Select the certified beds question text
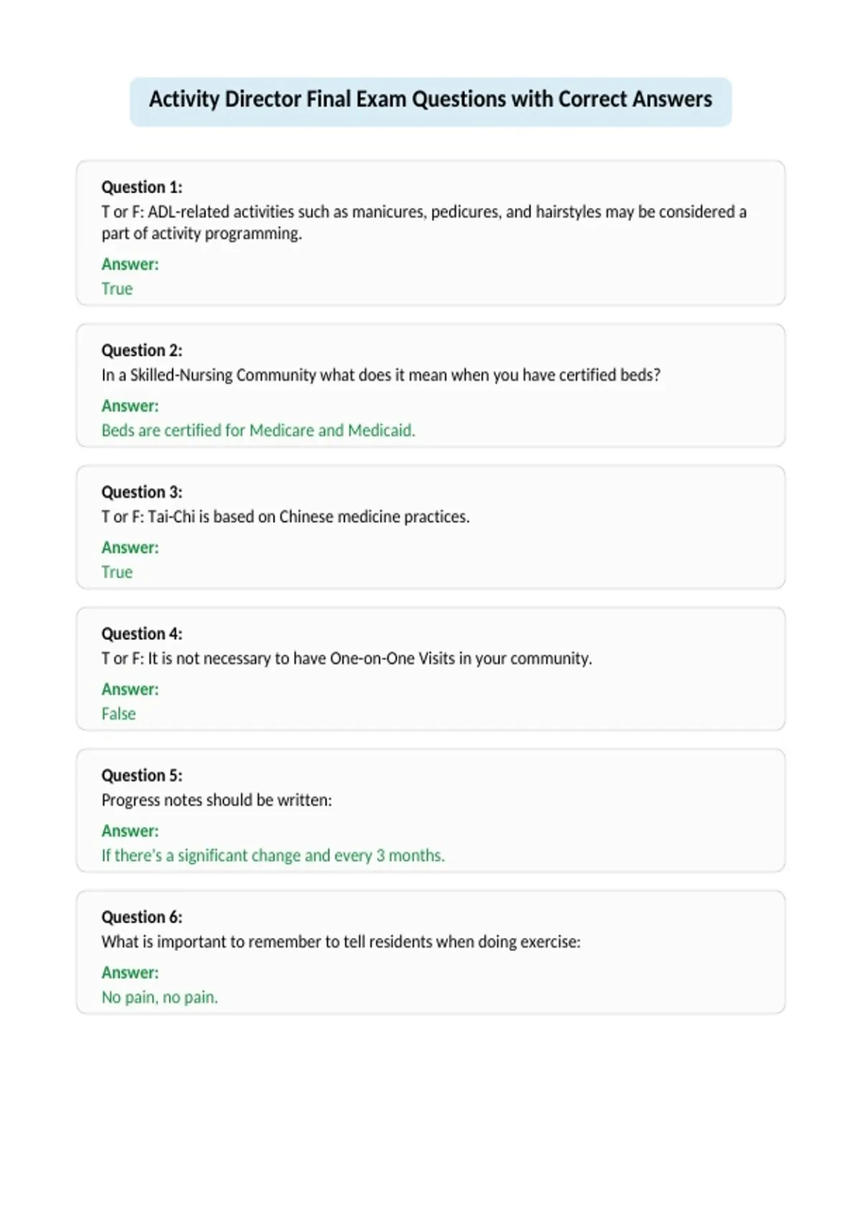 coord(381,375)
